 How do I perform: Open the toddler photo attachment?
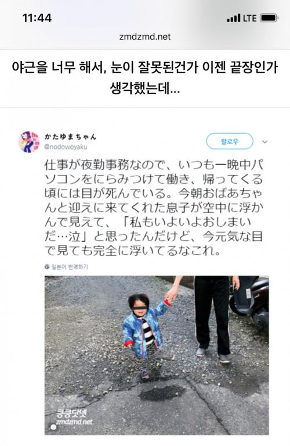coord(157,355)
